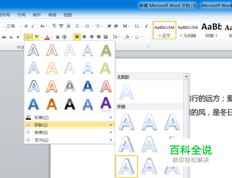The height and width of the screenshot is (178, 232).
Task: Toggle align text left button
Action: tap(77, 37)
